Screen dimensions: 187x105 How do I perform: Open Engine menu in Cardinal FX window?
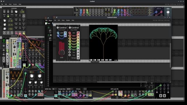(x=68, y=20)
